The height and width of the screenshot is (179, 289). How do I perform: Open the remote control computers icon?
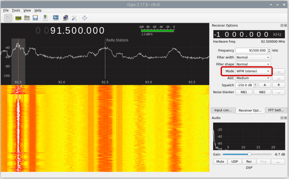click(x=65, y=18)
